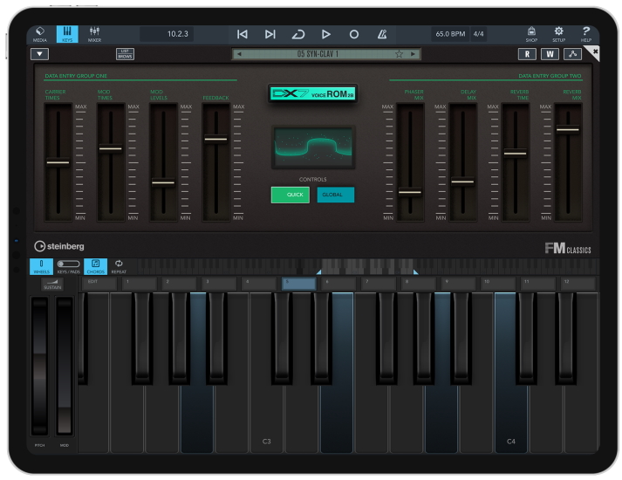Click the List Brows button
The height and width of the screenshot is (480, 622).
point(126,54)
